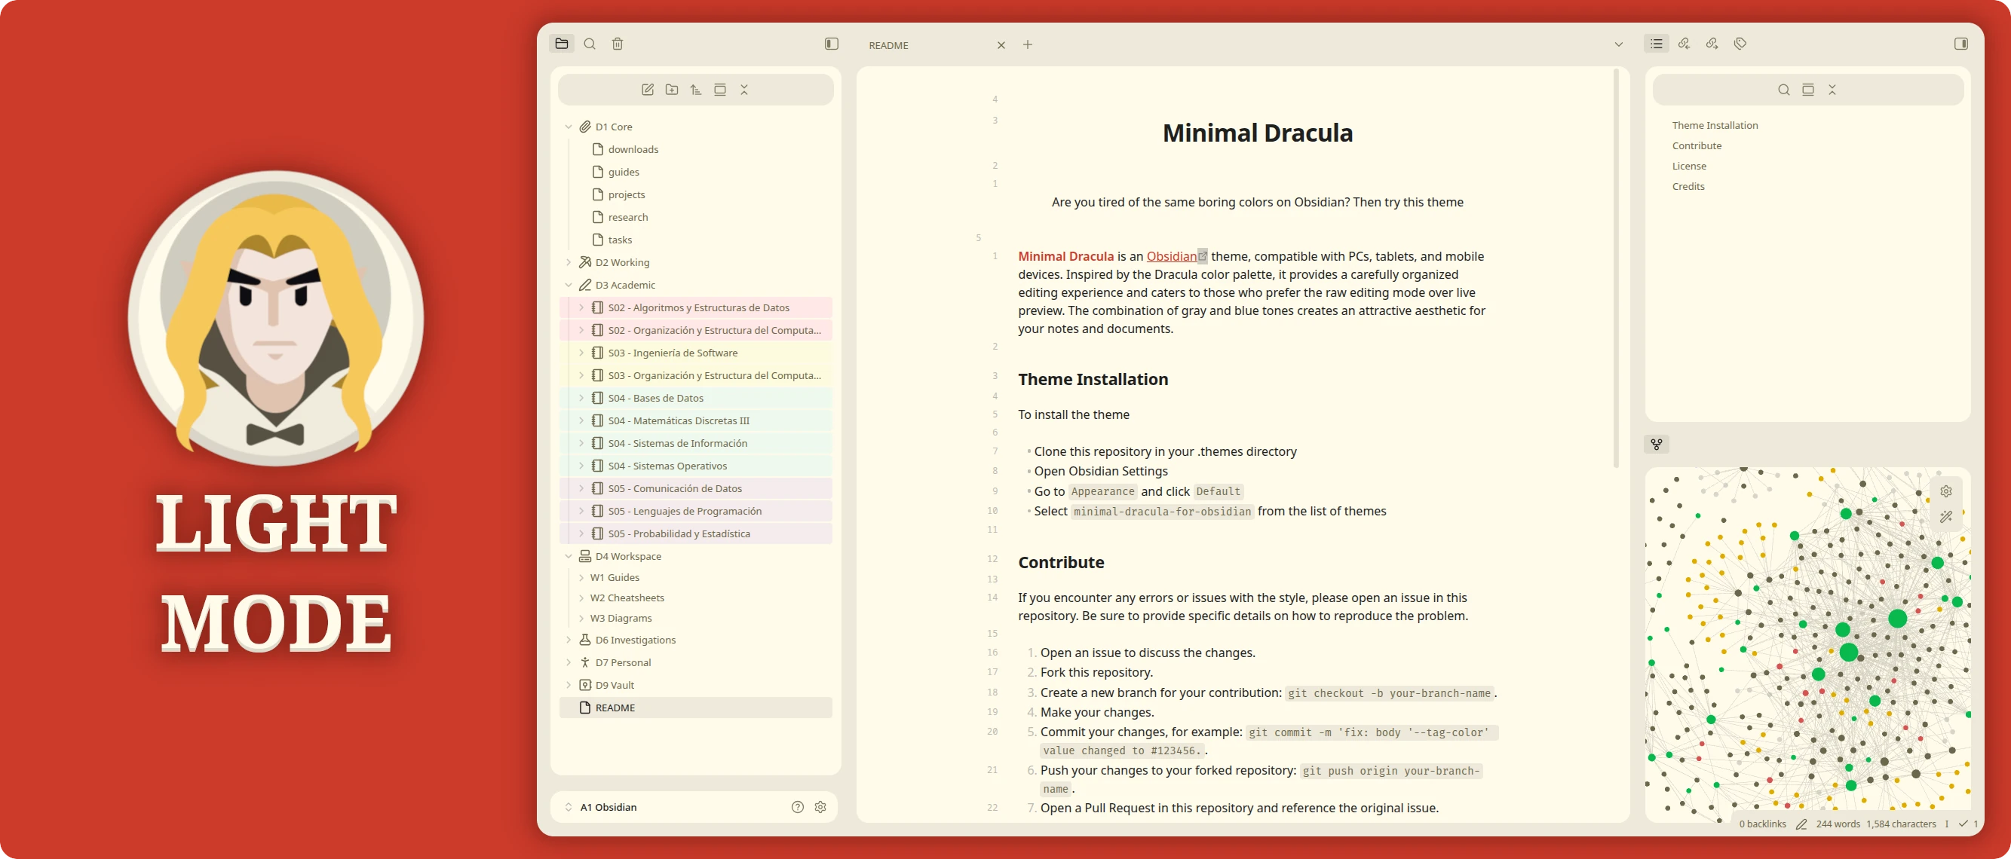2011x859 pixels.
Task: Jump to Credits heading in outline
Action: tap(1688, 185)
